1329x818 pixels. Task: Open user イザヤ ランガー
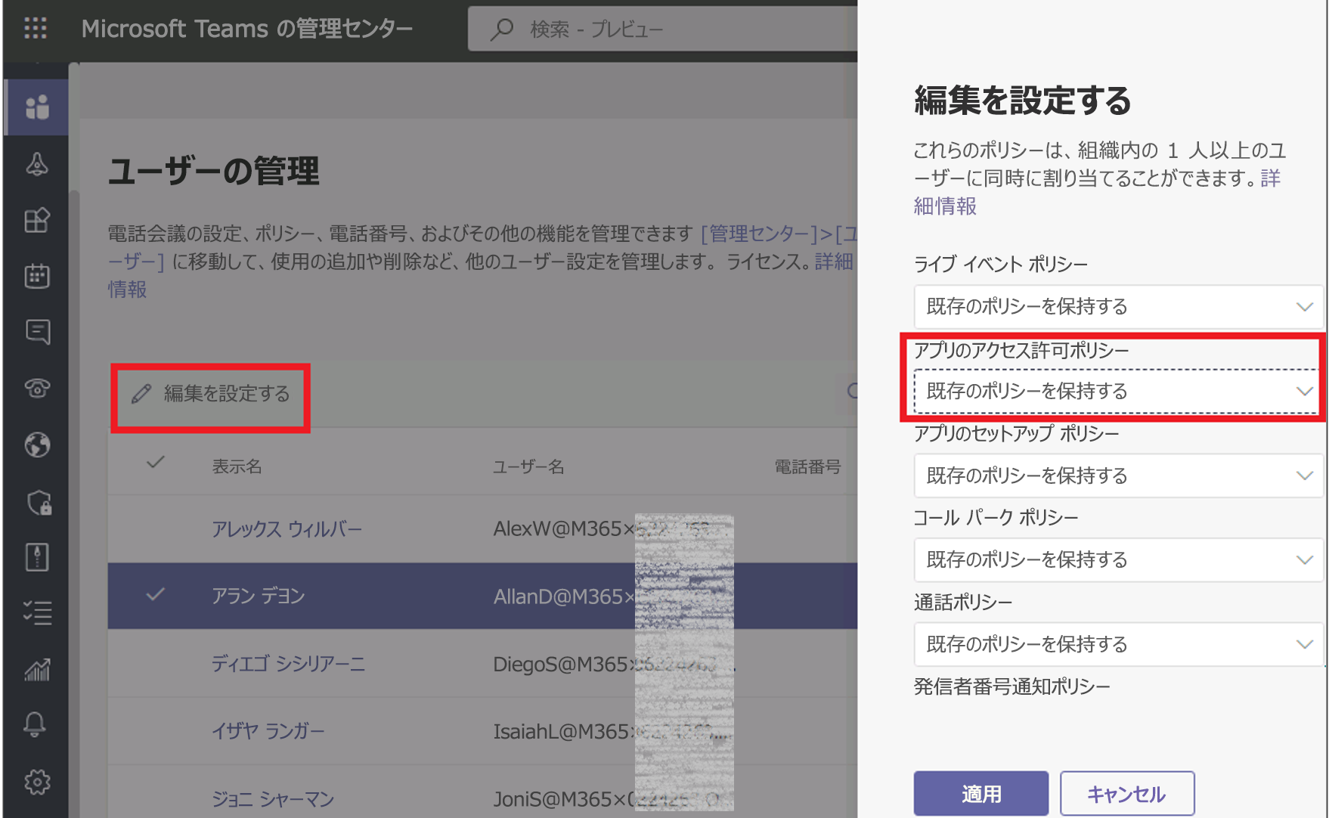click(268, 731)
